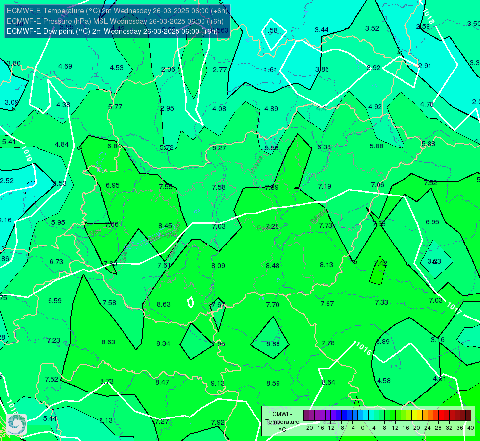Click the temperature value 8.09
The height and width of the screenshot is (441, 480).
pyautogui.click(x=218, y=266)
